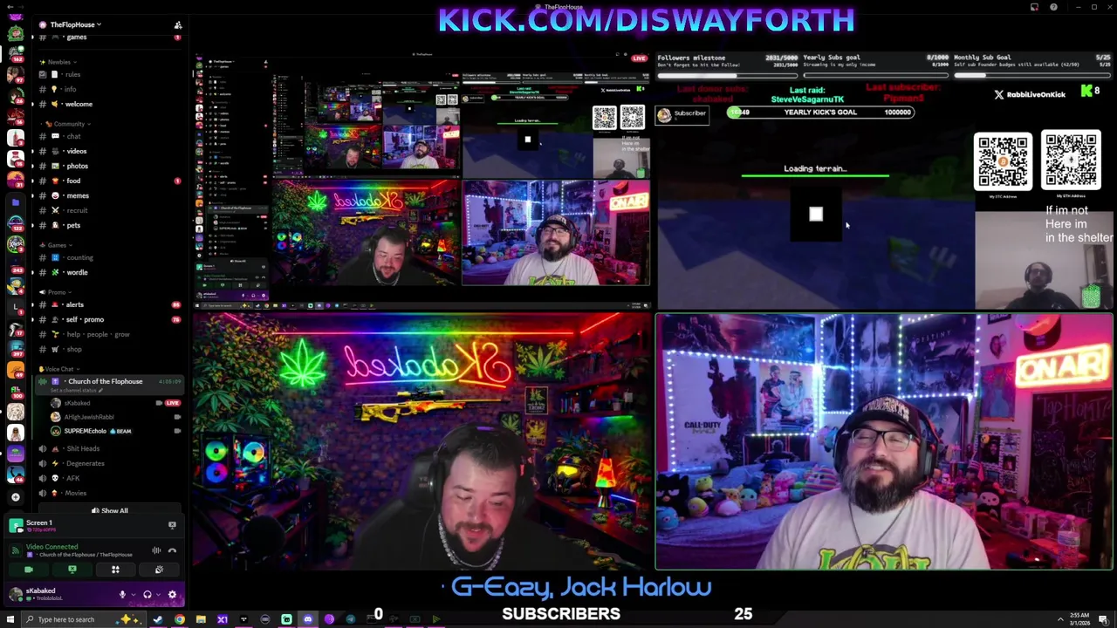Open the welcome channel
Viewport: 1117px width, 628px height.
[x=109, y=104]
